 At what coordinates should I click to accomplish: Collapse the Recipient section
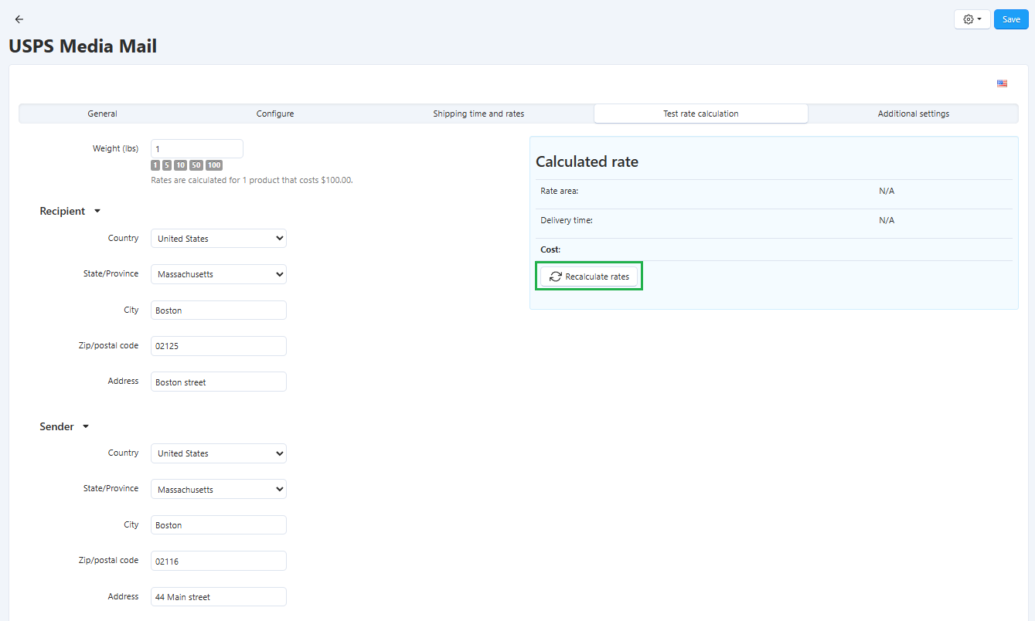(70, 212)
